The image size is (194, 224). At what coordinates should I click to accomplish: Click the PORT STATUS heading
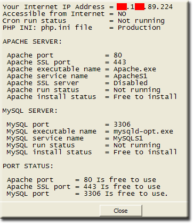28,166
